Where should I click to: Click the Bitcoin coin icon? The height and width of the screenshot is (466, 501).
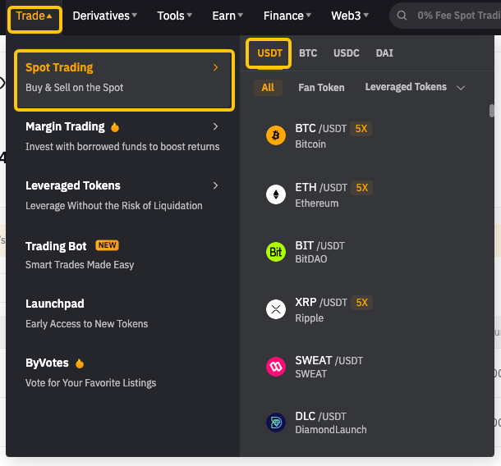(x=276, y=135)
